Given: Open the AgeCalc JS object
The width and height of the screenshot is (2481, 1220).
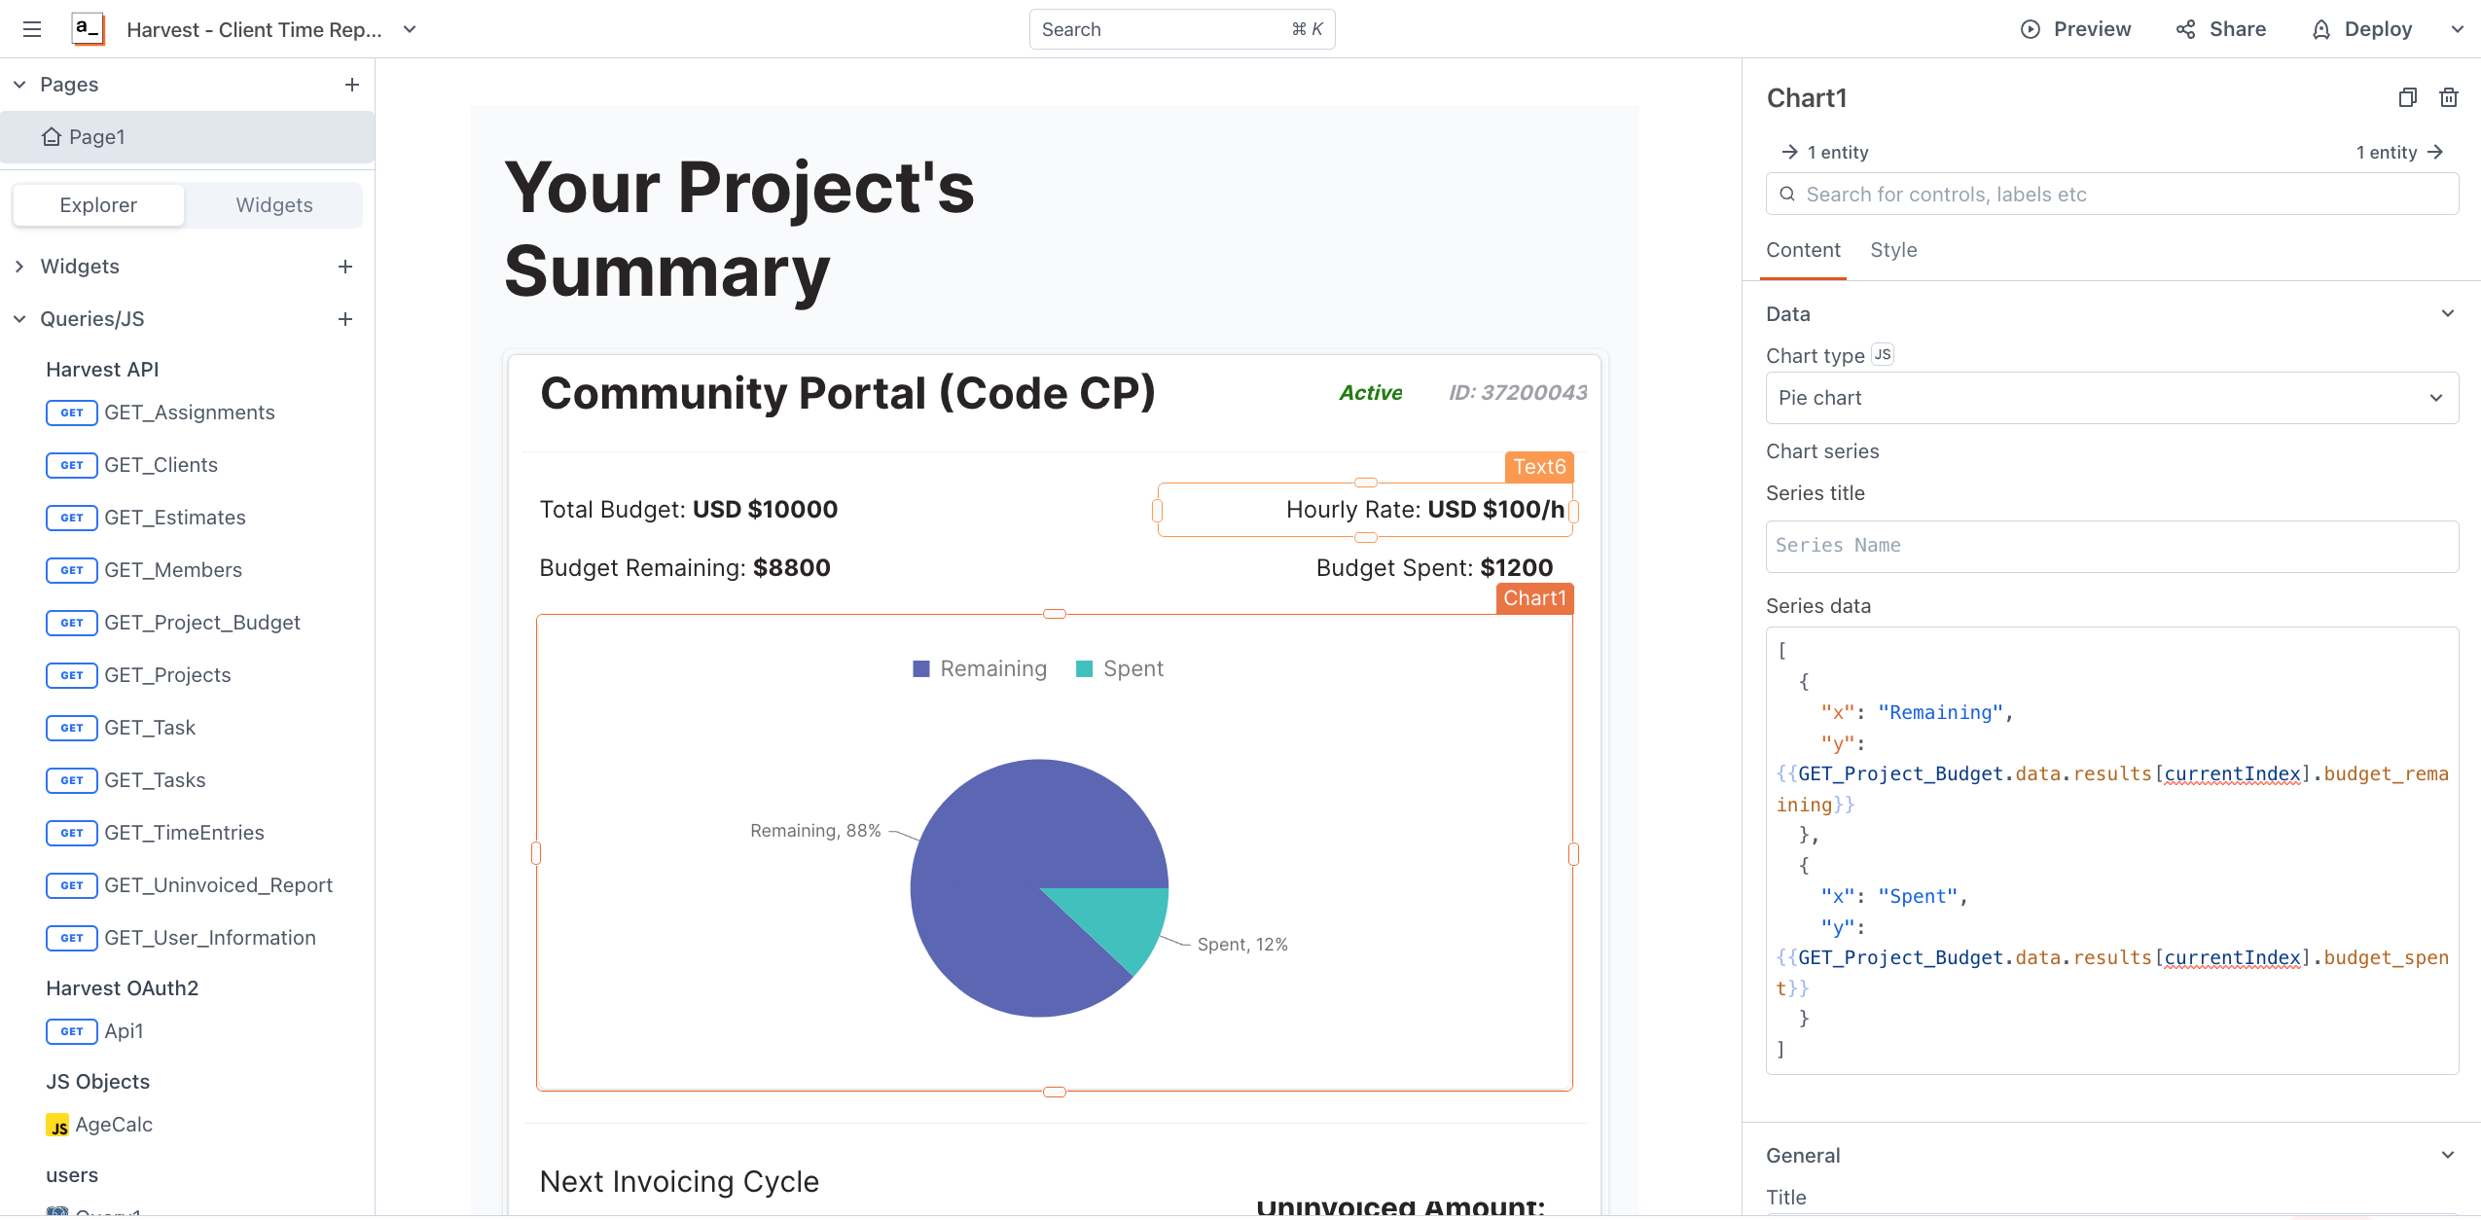Looking at the screenshot, I should [115, 1124].
